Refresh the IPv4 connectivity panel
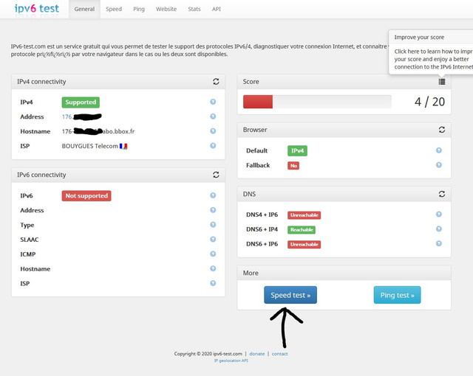 216,82
